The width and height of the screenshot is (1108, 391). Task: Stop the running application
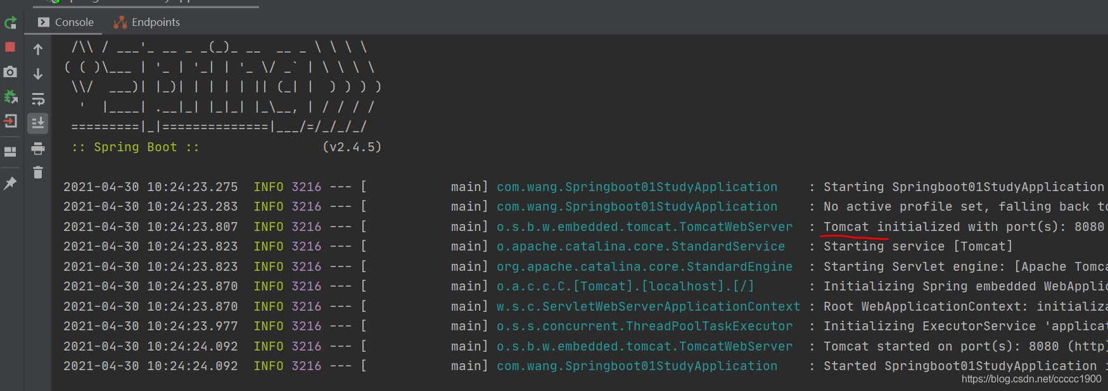click(x=10, y=47)
